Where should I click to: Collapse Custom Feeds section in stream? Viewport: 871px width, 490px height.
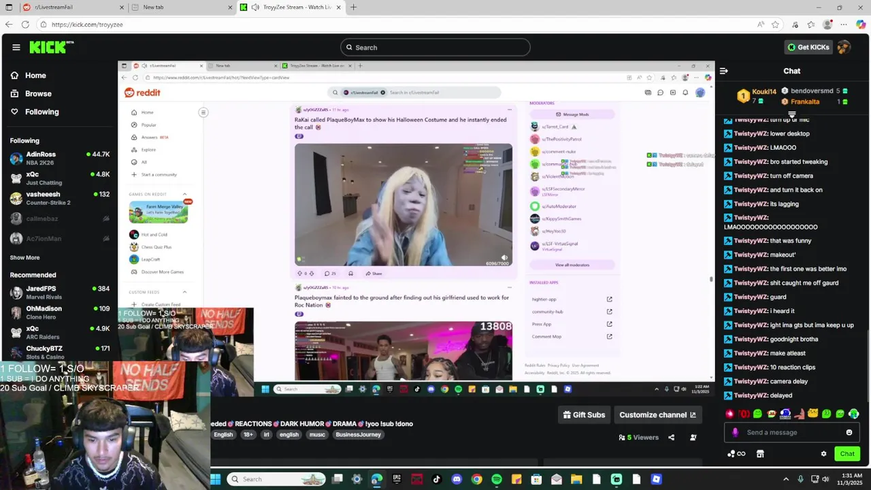point(184,292)
